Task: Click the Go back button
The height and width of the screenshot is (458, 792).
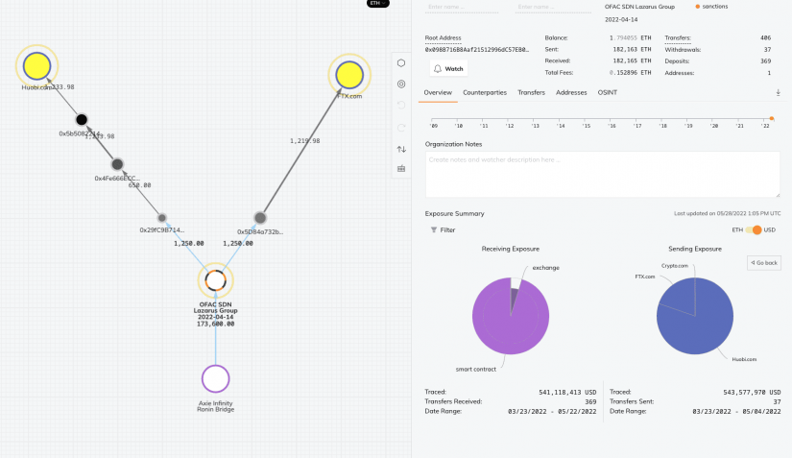Action: pos(764,262)
